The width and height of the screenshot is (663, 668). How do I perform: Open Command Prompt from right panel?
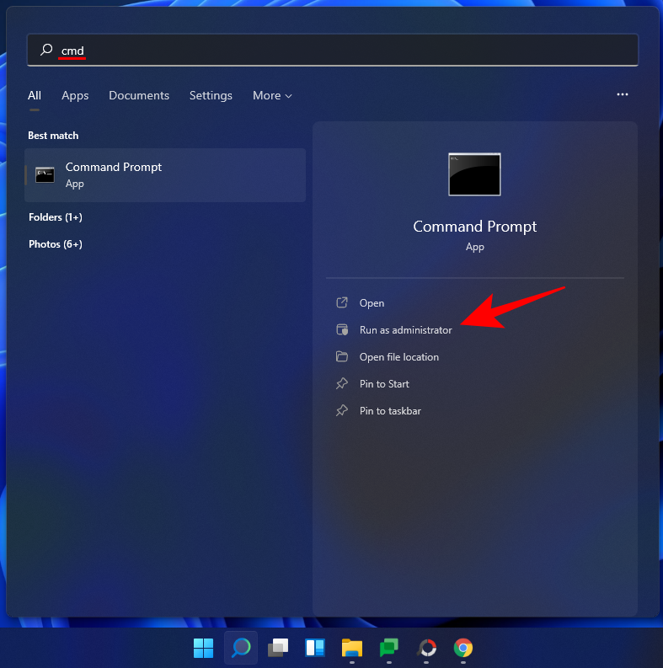(372, 303)
